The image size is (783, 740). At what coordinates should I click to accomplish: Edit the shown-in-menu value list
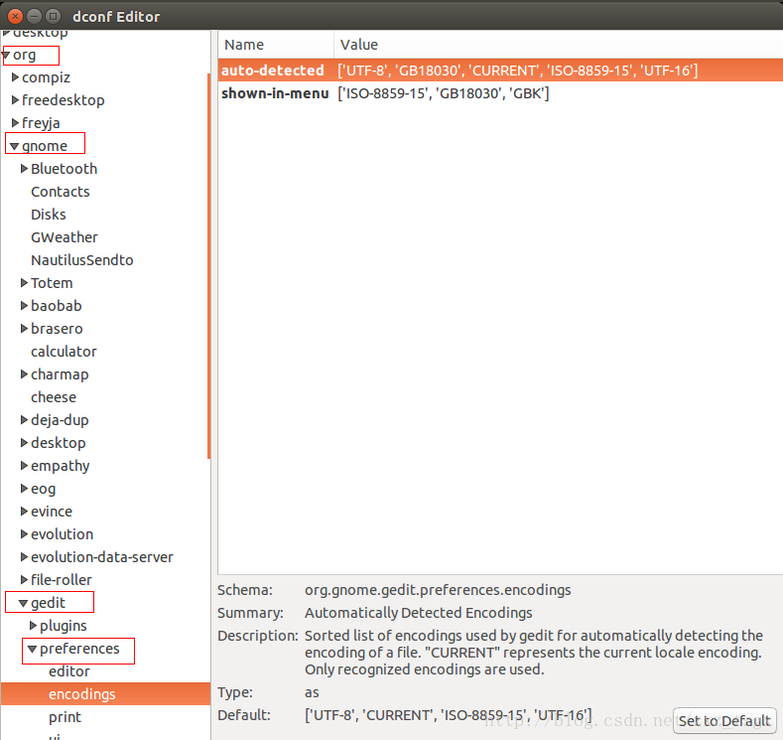pyautogui.click(x=444, y=93)
